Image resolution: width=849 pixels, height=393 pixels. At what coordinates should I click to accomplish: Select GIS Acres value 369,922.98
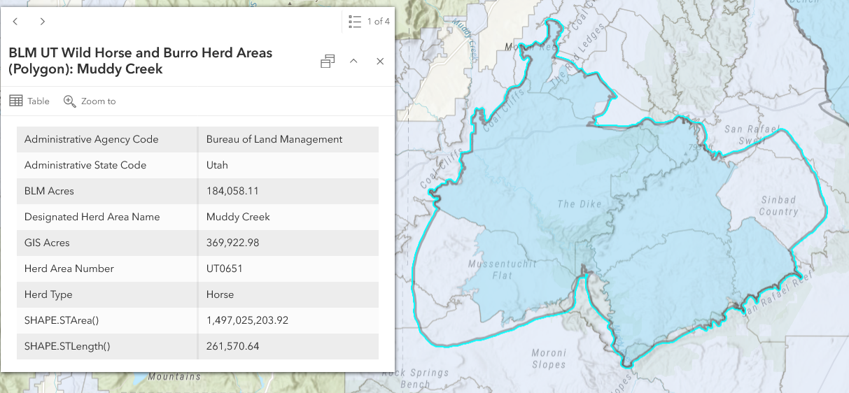(x=233, y=243)
